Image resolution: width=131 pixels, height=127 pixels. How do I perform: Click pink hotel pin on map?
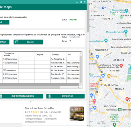click(x=95, y=101)
